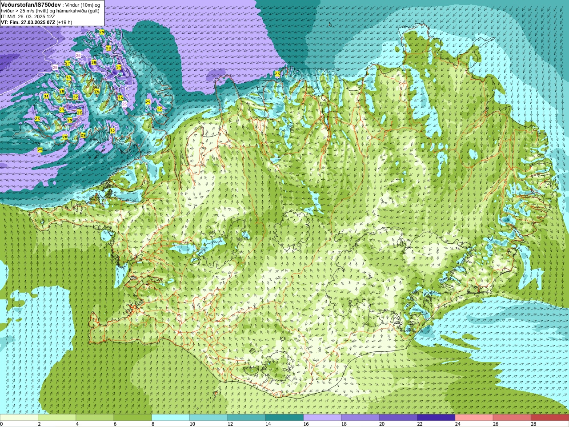Screen dimensions: 569x427
Task: Click the legend scale label 8
Action: click(x=152, y=424)
